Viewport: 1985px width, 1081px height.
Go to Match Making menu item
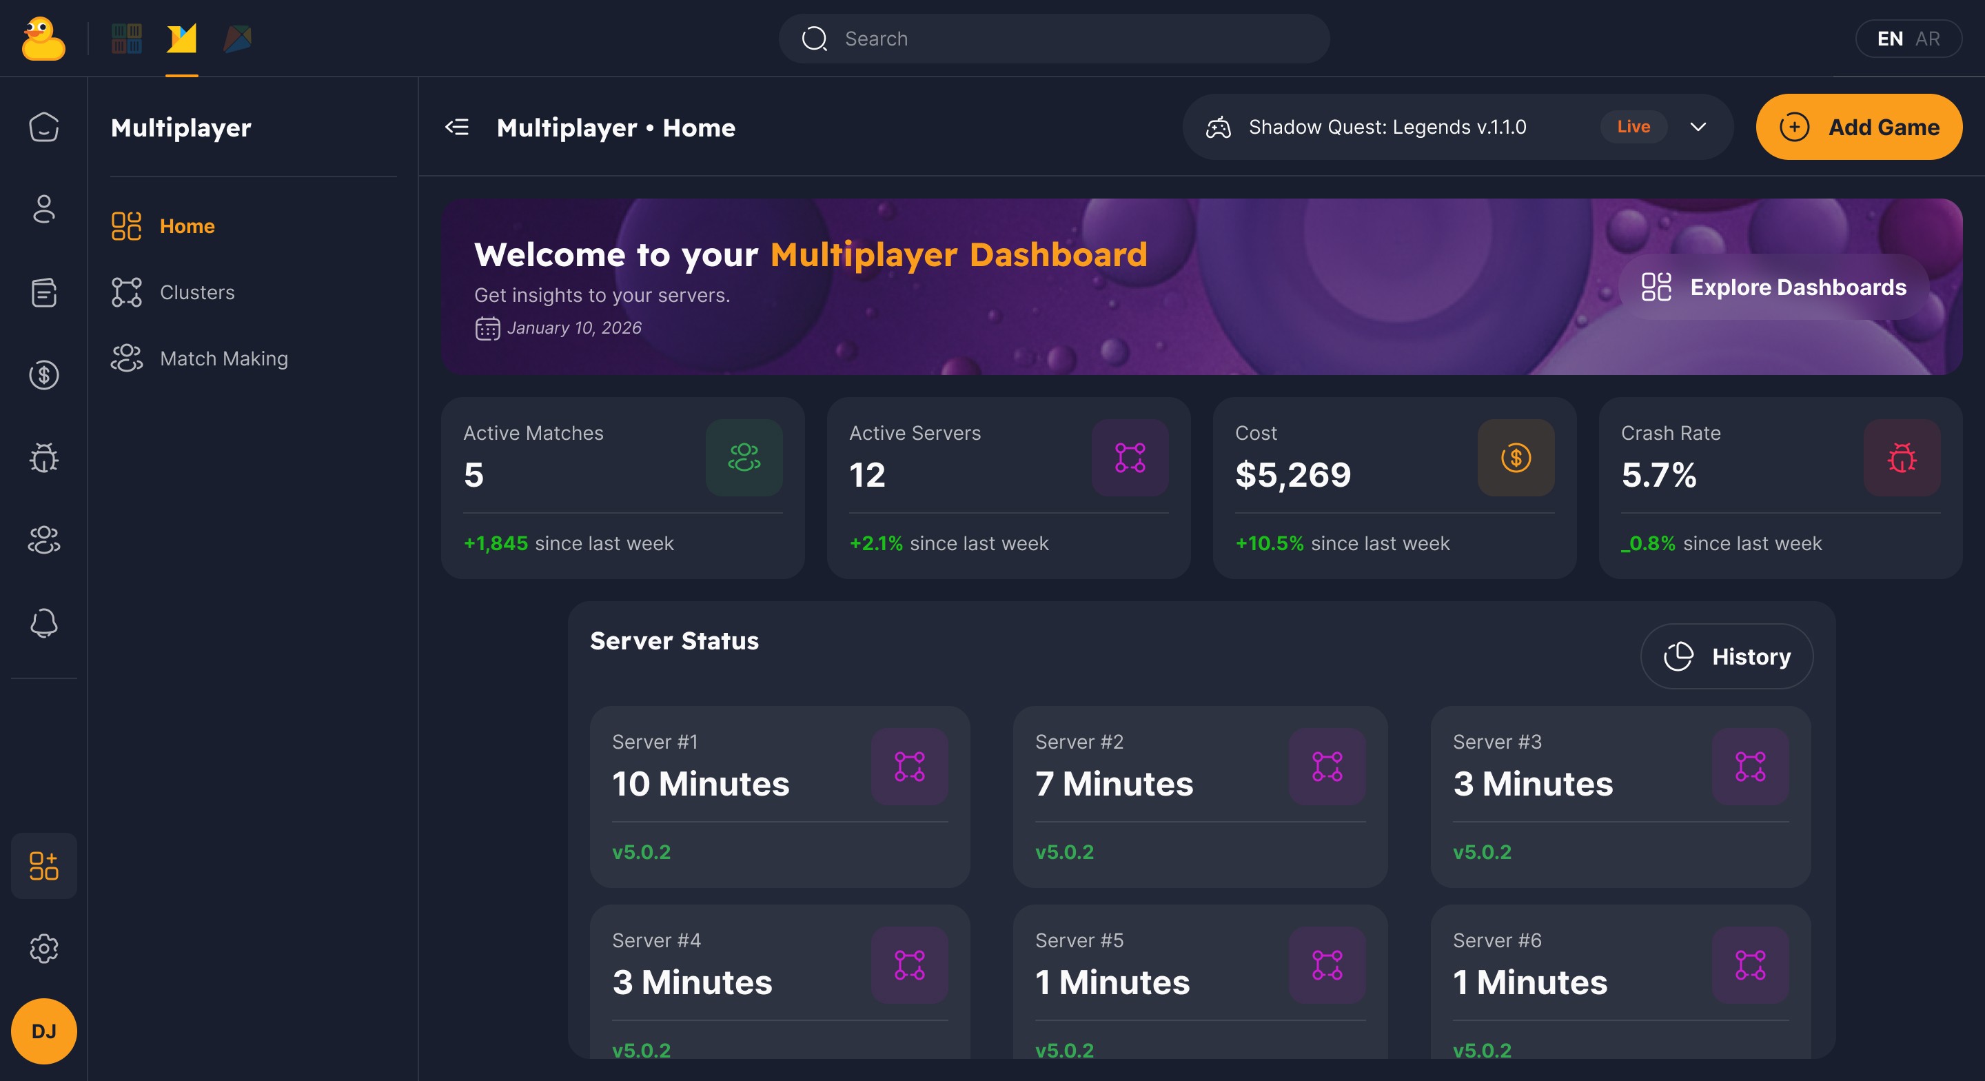click(223, 358)
